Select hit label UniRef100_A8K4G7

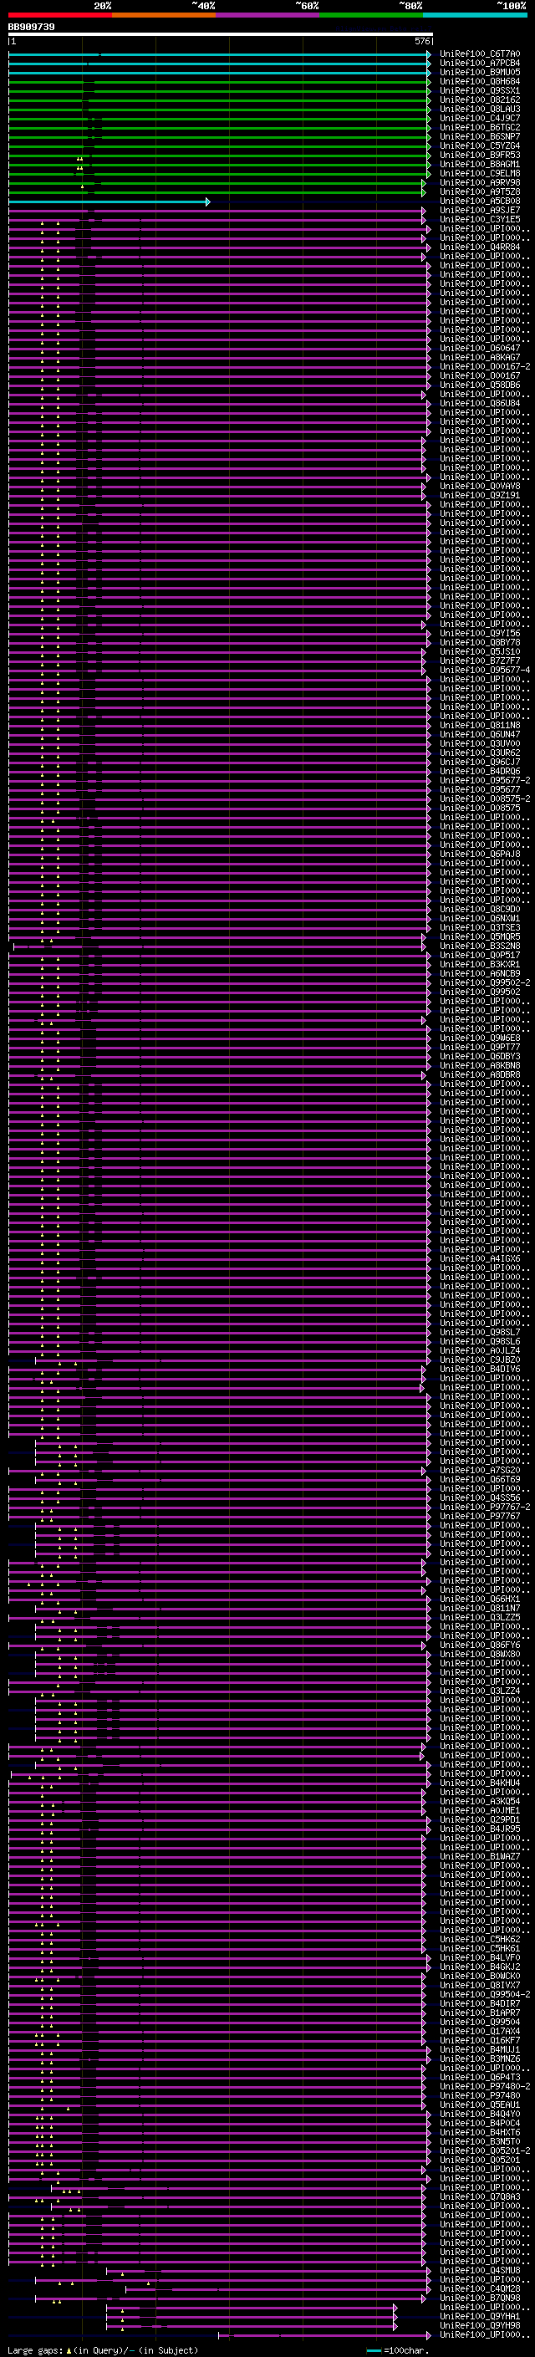click(x=479, y=357)
